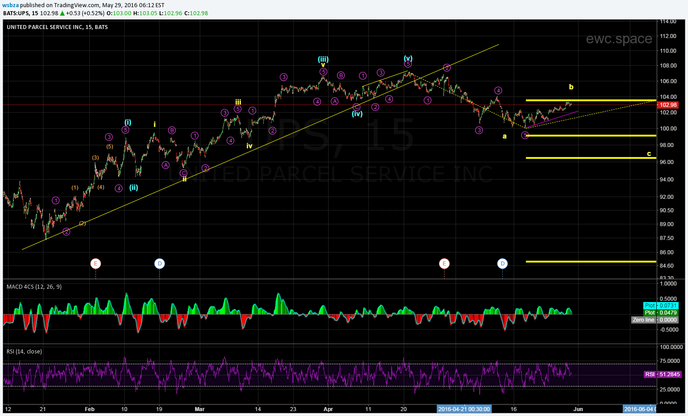Screen dimensions: 688x416
Task: Click the UNITED PARCEL SERVICE INC chart title
Action: pyautogui.click(x=57, y=27)
